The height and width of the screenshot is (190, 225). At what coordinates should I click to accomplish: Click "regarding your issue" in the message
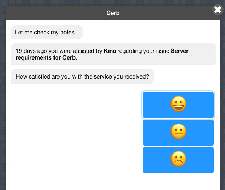tap(143, 51)
